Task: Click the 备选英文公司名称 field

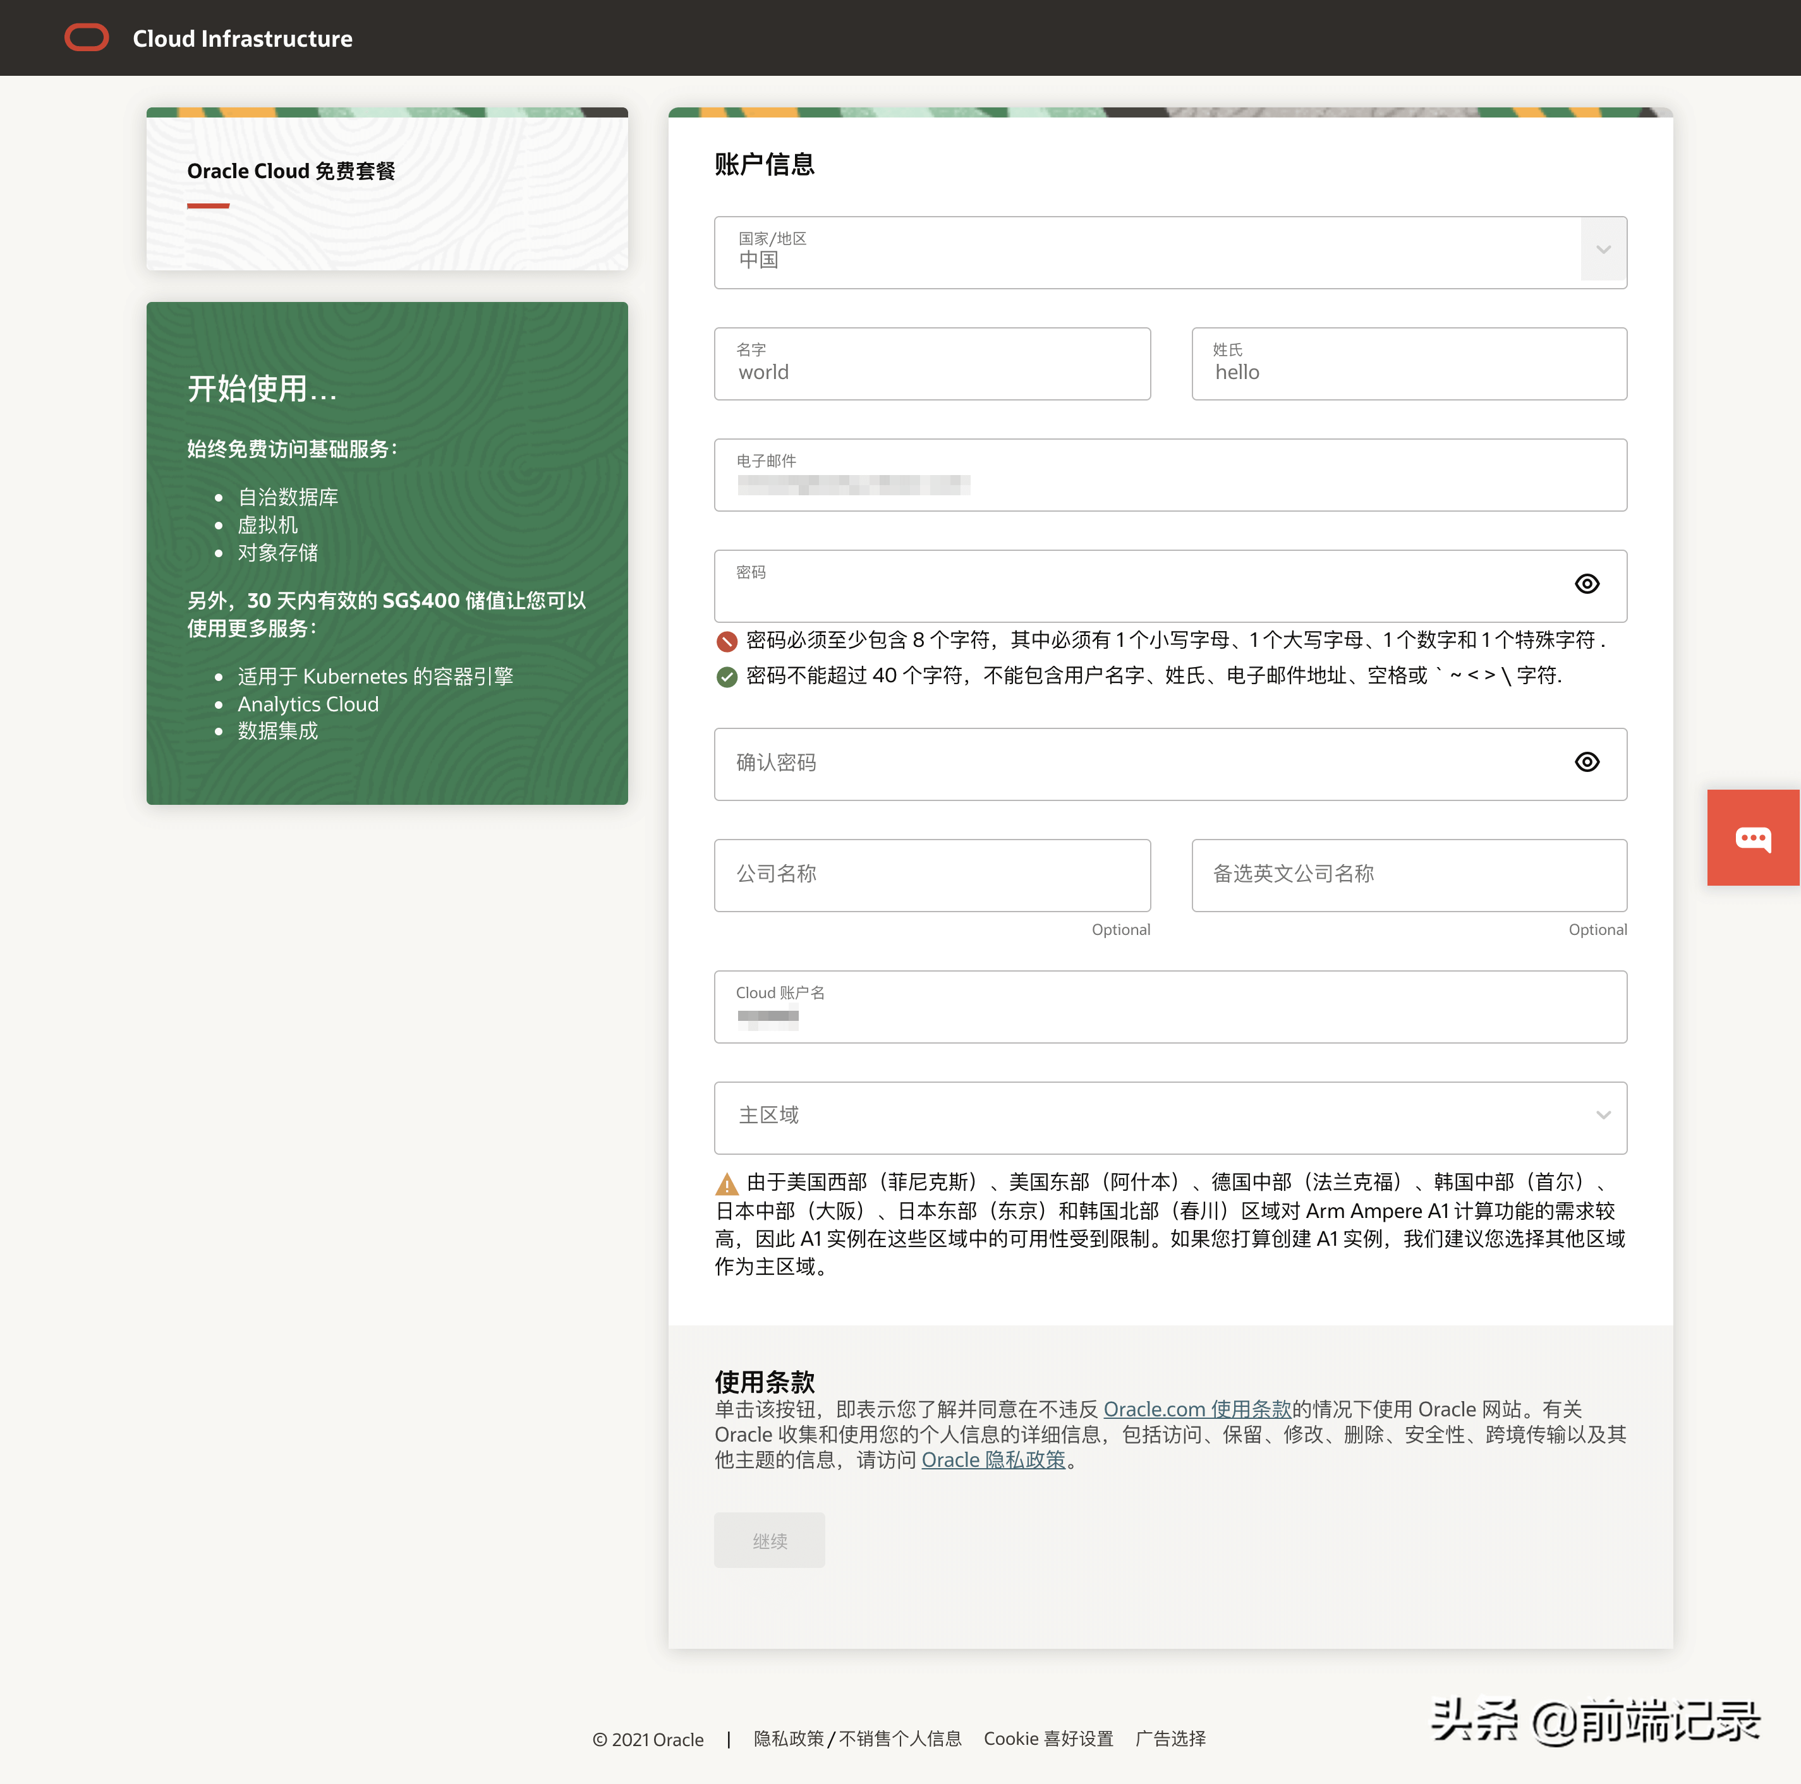Action: click(1409, 875)
